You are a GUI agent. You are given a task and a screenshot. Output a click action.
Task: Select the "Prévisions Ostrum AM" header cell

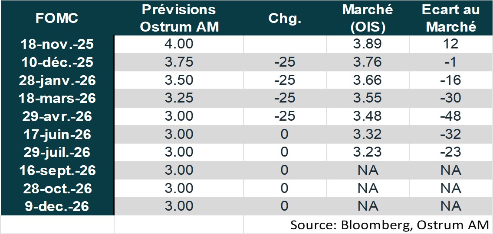click(179, 18)
